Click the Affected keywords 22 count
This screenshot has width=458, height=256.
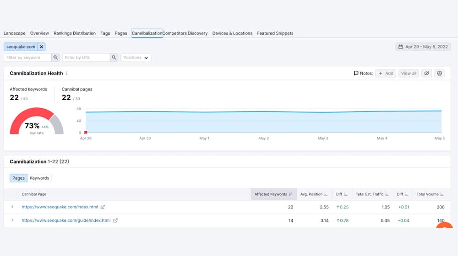click(14, 98)
